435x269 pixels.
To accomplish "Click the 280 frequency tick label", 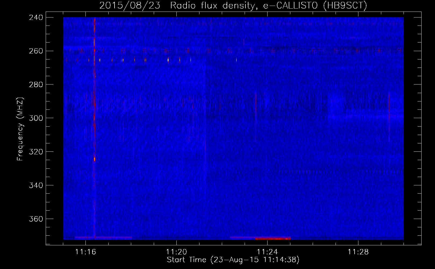I will pyautogui.click(x=36, y=85).
